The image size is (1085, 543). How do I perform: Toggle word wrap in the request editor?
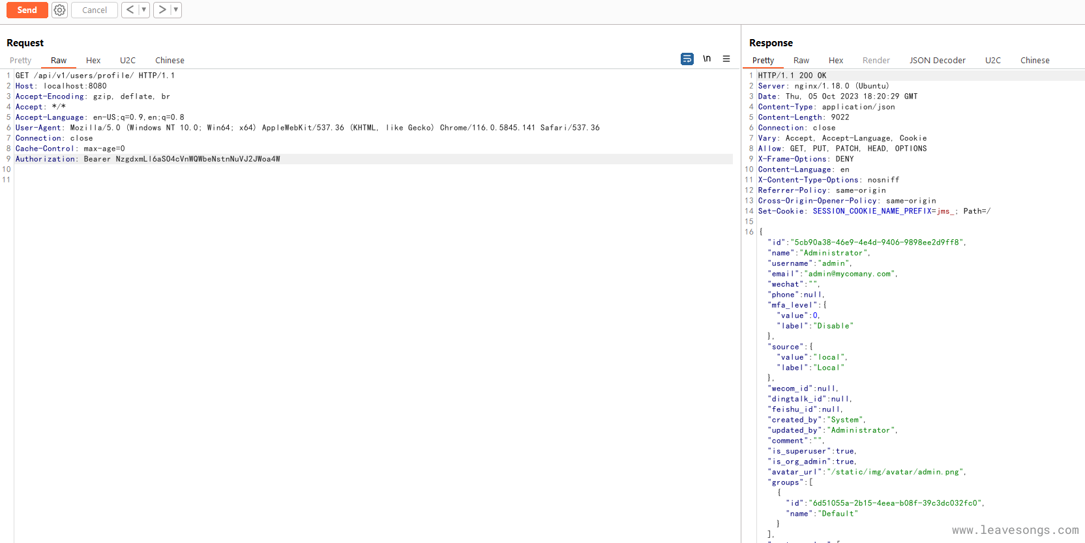[687, 59]
